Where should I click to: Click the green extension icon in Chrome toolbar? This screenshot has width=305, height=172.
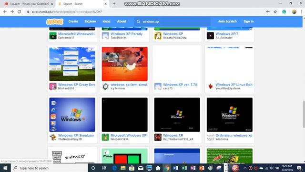click(284, 11)
